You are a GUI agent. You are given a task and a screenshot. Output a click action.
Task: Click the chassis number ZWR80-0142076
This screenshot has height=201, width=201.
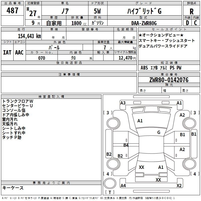169,80
